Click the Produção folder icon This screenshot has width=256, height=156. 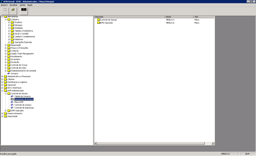[9, 62]
